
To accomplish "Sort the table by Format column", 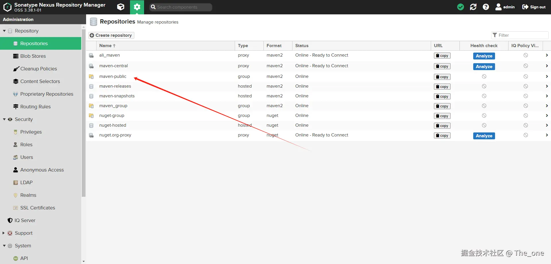I will pos(278,46).
